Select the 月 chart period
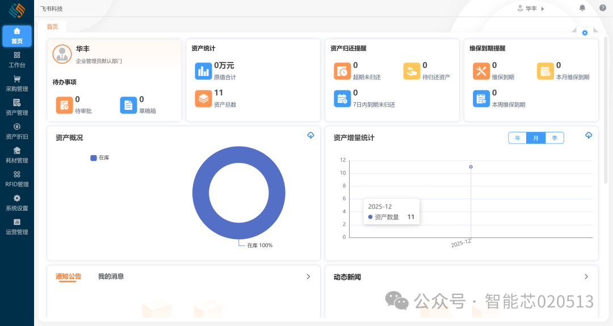Image resolution: width=613 pixels, height=326 pixels. [536, 138]
